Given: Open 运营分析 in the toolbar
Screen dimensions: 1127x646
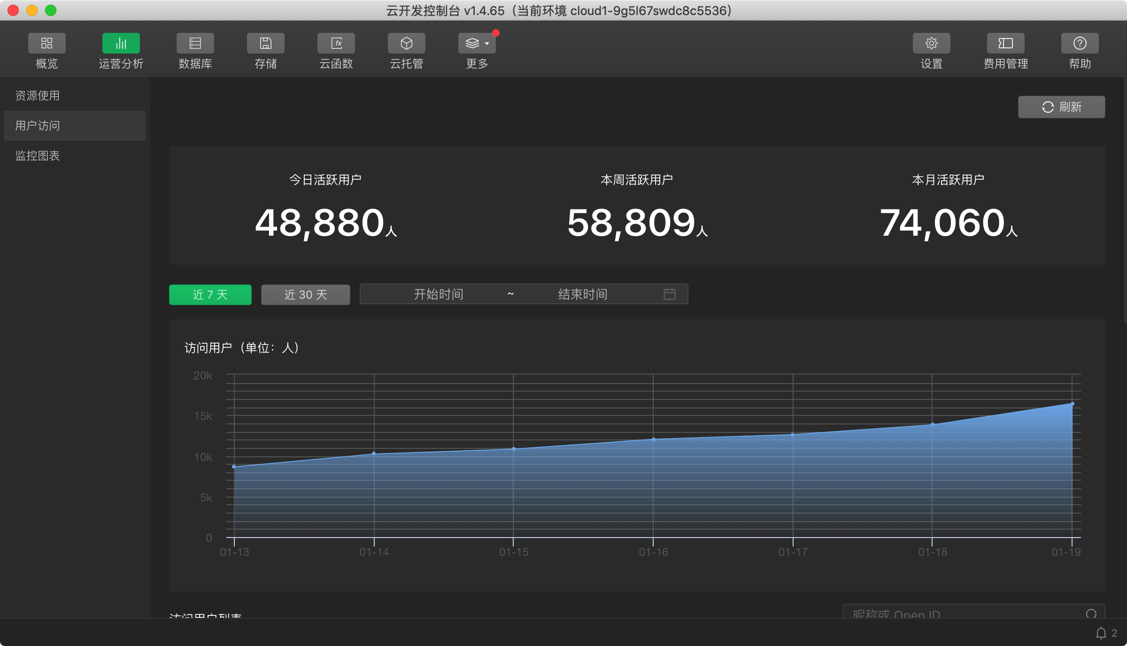Looking at the screenshot, I should pos(121,44).
